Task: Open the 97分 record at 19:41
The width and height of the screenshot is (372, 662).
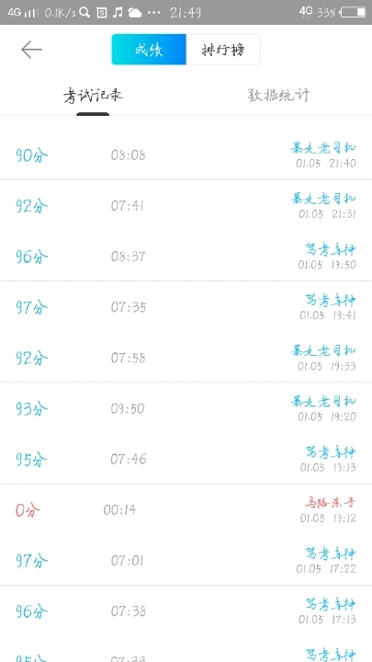Action: tap(186, 307)
